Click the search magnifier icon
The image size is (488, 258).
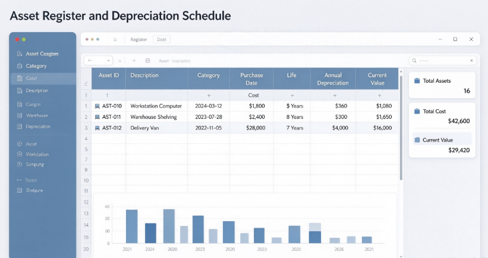414,61
